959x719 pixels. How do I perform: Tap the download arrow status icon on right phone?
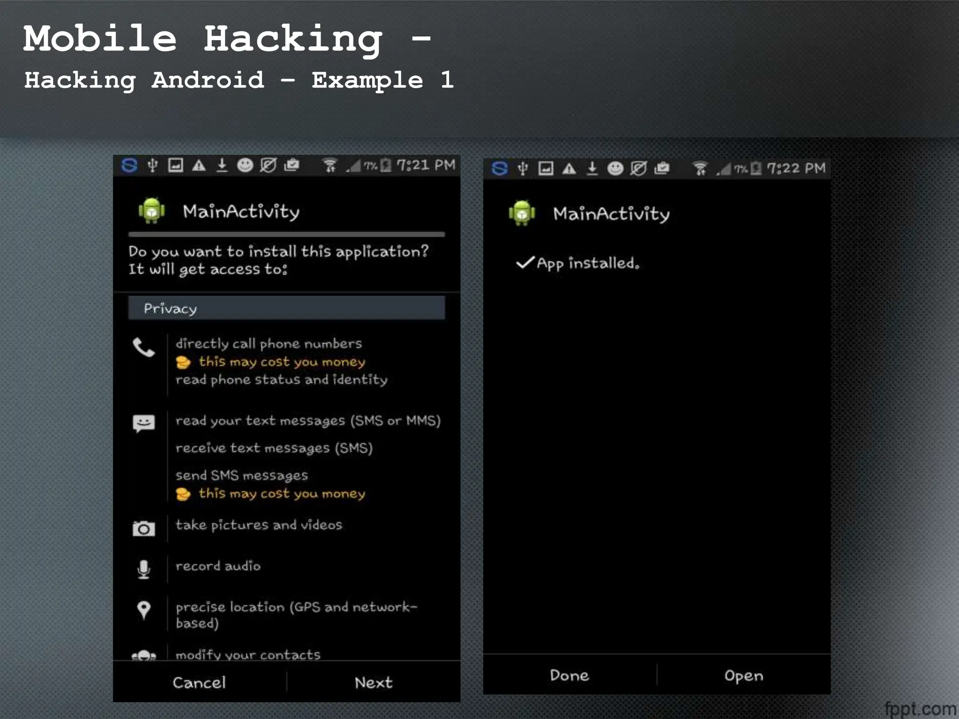point(592,168)
